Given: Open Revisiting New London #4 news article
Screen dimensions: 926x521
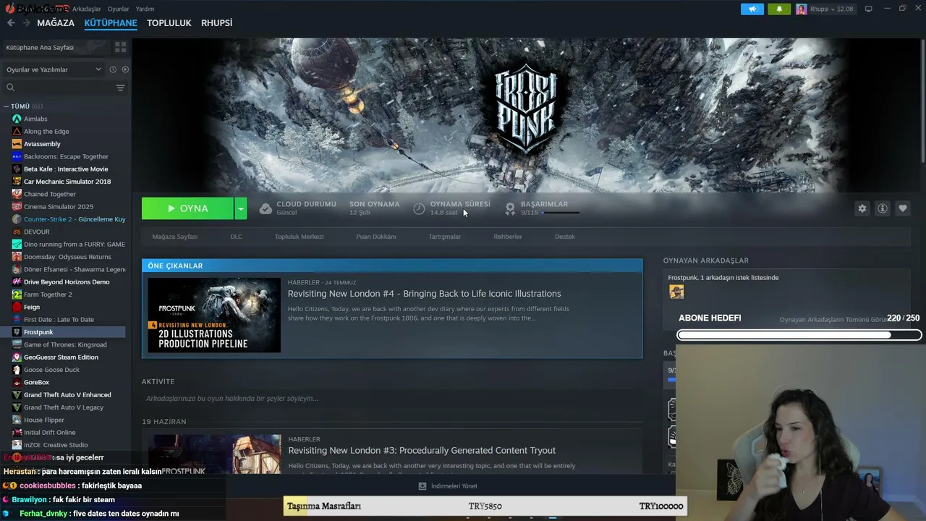Looking at the screenshot, I should [425, 294].
